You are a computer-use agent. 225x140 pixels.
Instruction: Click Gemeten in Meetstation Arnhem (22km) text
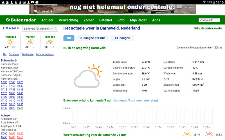tap(199, 48)
